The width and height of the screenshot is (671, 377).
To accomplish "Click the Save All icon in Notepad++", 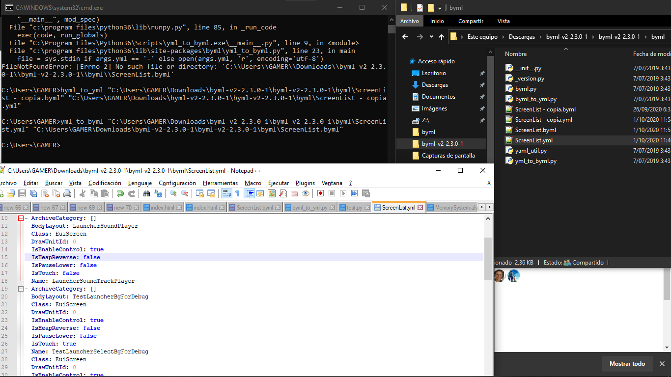I will tap(33, 193).
